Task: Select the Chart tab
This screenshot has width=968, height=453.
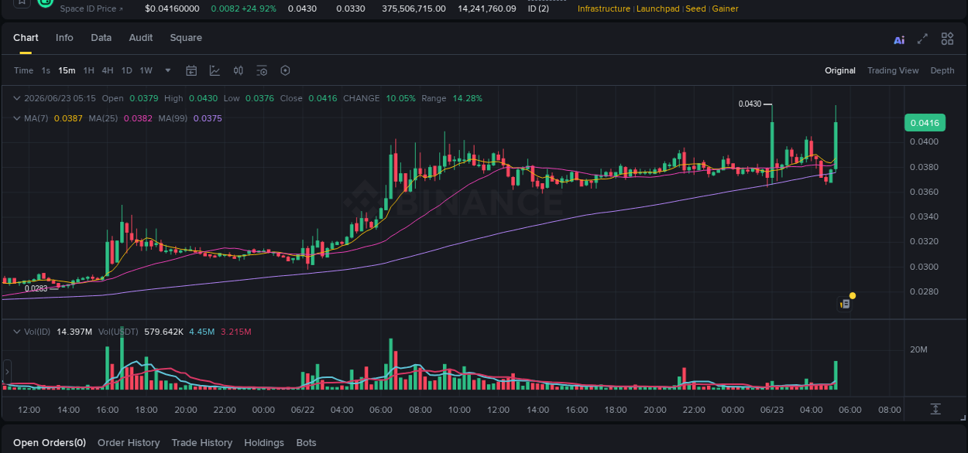Action: pos(26,38)
